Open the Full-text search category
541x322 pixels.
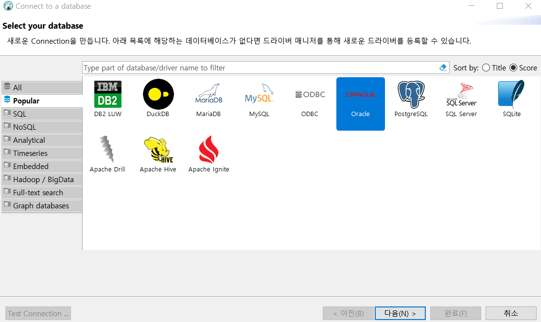pos(42,192)
